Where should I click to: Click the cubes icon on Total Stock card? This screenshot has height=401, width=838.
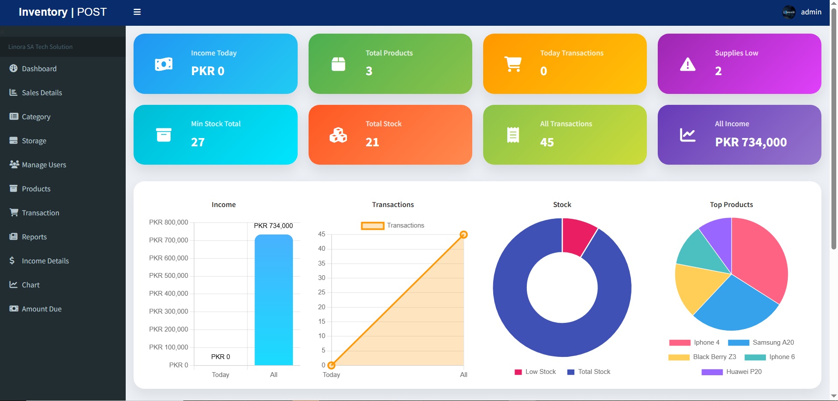coord(338,135)
